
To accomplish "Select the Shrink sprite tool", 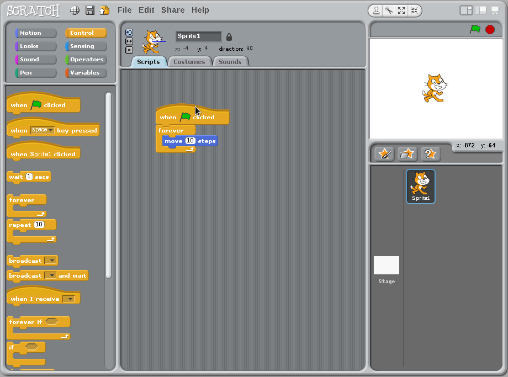I will tap(414, 10).
